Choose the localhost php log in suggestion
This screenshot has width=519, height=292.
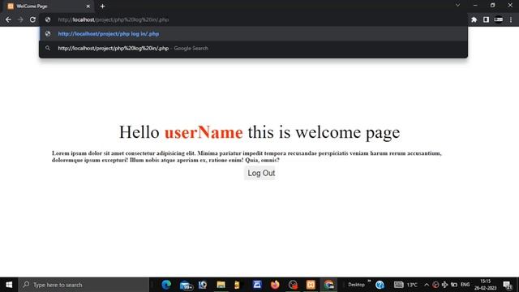pos(253,34)
